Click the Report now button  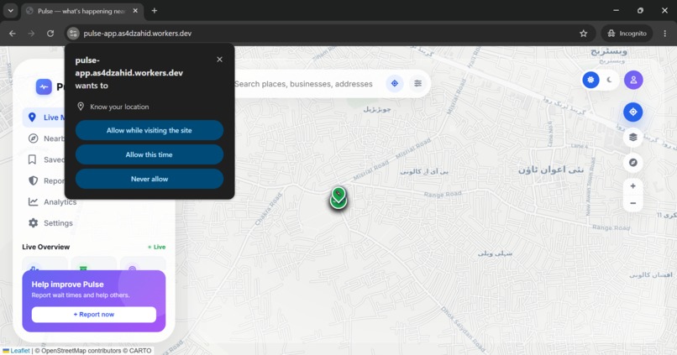coord(94,315)
